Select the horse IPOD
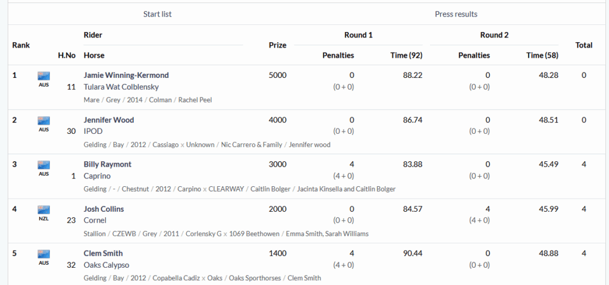Viewport: 609px width, 285px height. coord(93,131)
